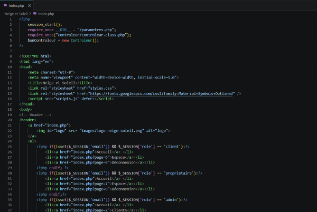
Task: Click the <body> tag
Action: [25, 110]
